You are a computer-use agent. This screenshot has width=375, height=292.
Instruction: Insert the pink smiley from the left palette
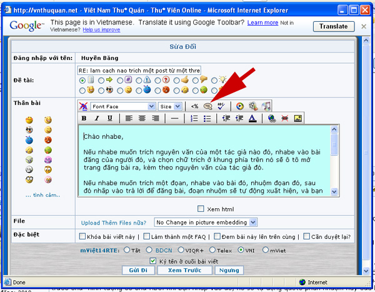click(x=48, y=179)
